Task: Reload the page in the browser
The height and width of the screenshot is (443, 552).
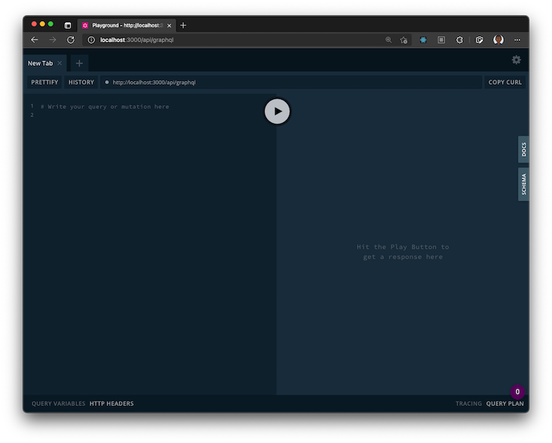Action: coord(71,40)
